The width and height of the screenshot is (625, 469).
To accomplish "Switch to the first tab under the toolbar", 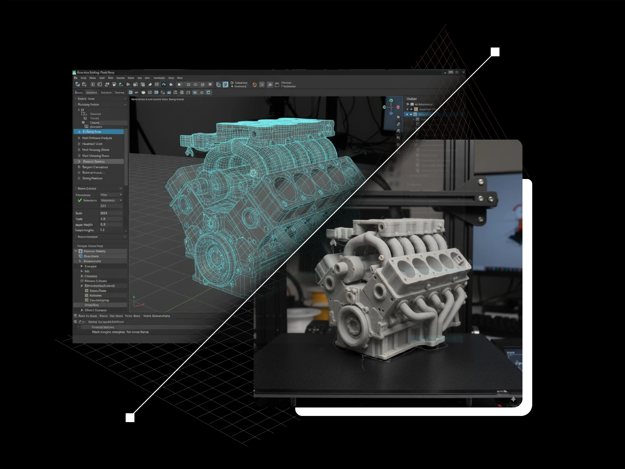I will pyautogui.click(x=79, y=92).
